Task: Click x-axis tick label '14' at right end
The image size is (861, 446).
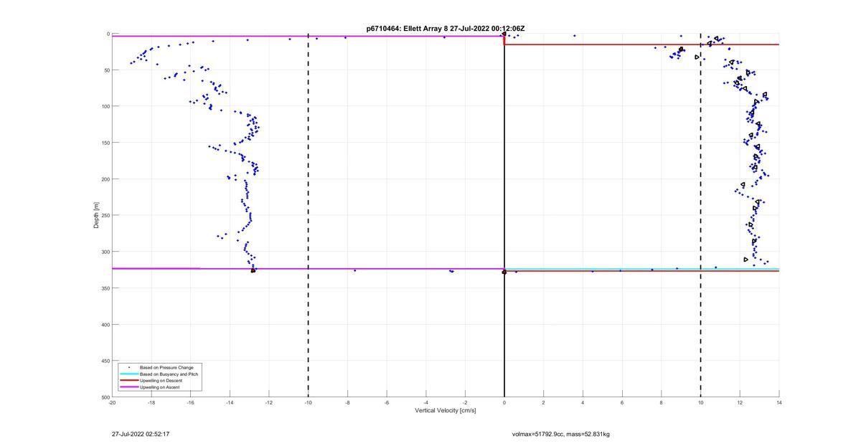Action: point(778,402)
